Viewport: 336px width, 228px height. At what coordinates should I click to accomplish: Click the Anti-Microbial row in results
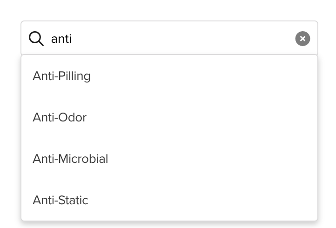coord(169,159)
